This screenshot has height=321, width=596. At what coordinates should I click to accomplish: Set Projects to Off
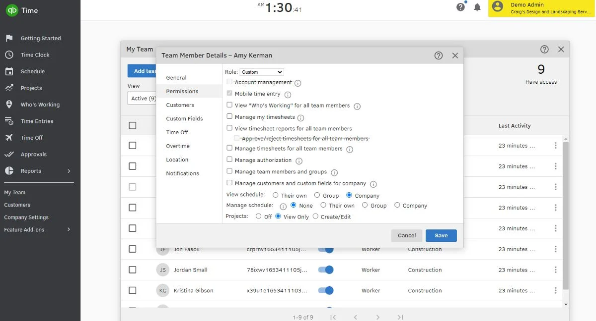point(259,216)
